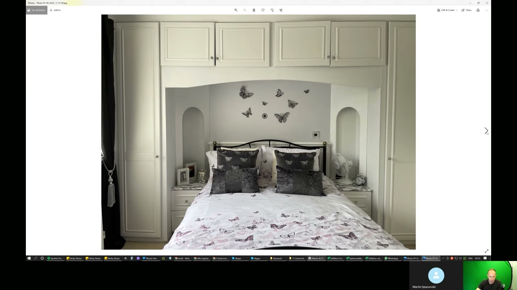Open Spotify from the taskbar

55,258
